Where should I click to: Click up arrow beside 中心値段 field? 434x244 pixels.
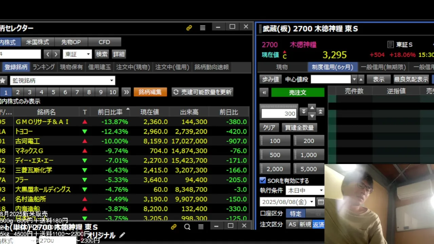[x=361, y=80]
